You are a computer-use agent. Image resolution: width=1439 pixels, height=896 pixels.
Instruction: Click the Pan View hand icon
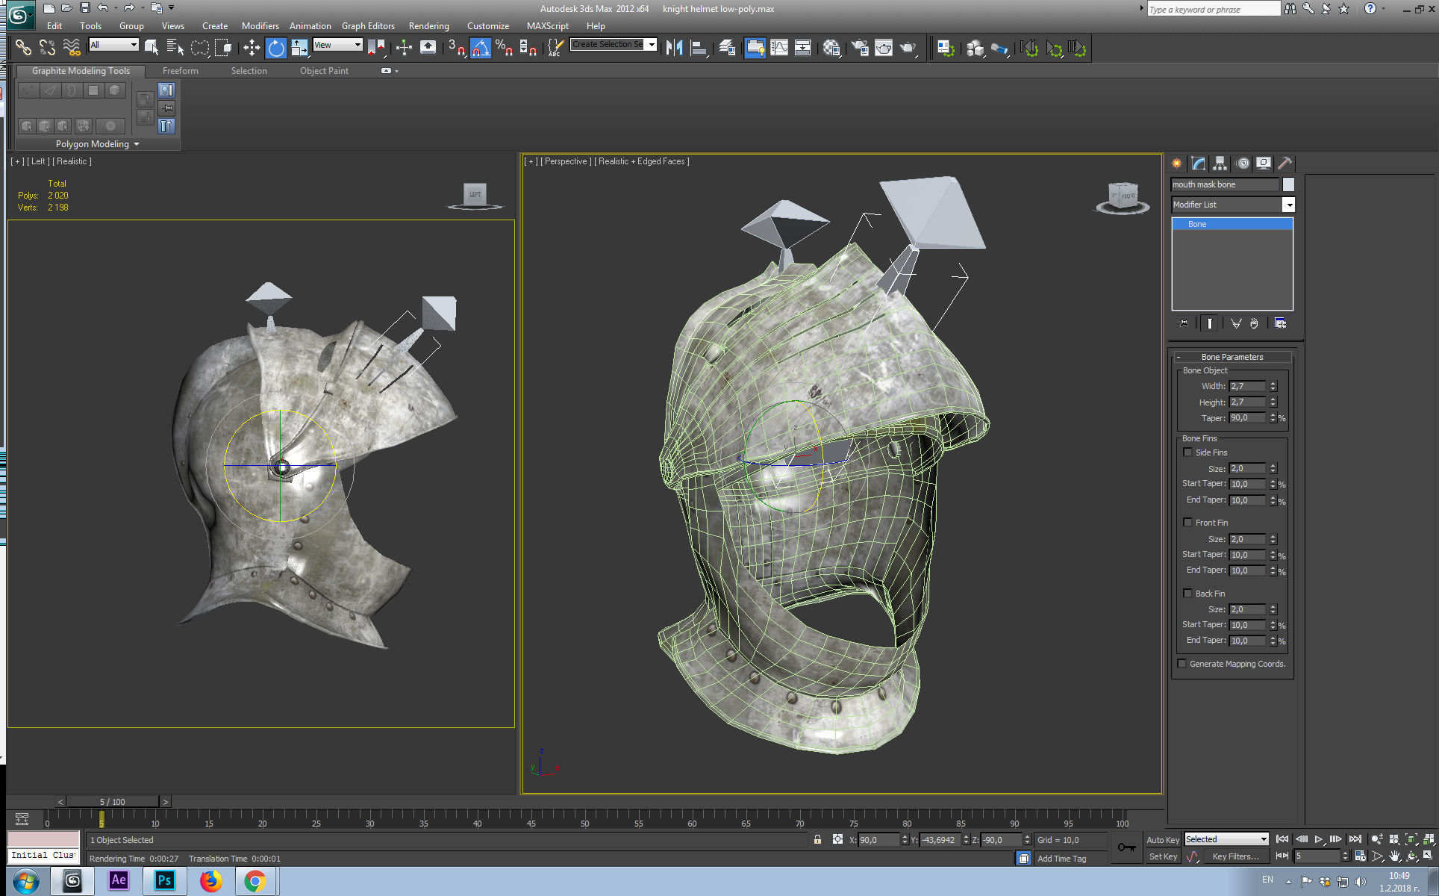(1394, 856)
